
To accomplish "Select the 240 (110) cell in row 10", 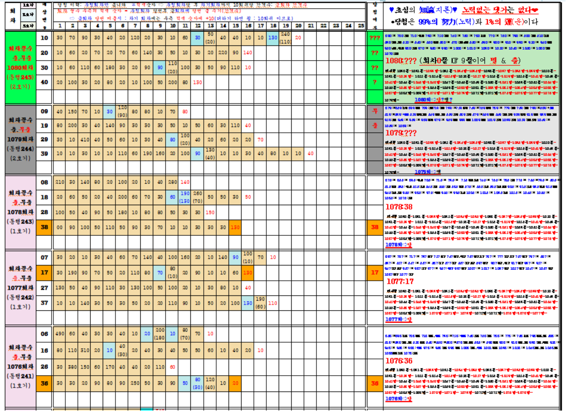I will (x=285, y=38).
